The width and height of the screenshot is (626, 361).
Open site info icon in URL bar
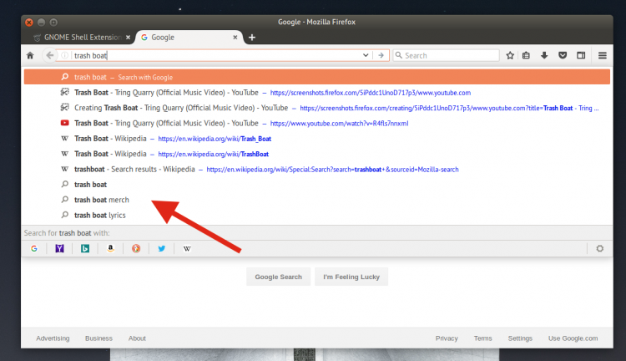point(64,55)
